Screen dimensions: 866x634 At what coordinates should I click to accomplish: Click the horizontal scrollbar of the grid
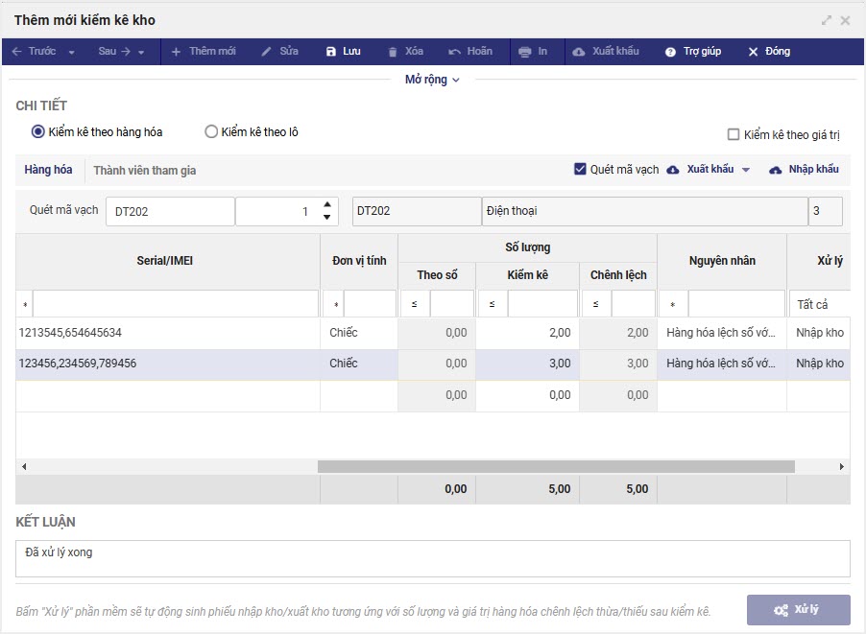pos(556,467)
